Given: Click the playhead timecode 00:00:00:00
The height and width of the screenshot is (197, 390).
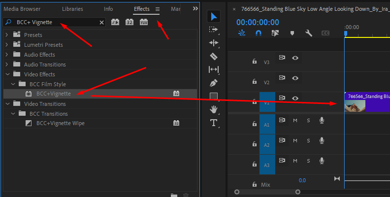Looking at the screenshot, I should [x=258, y=22].
